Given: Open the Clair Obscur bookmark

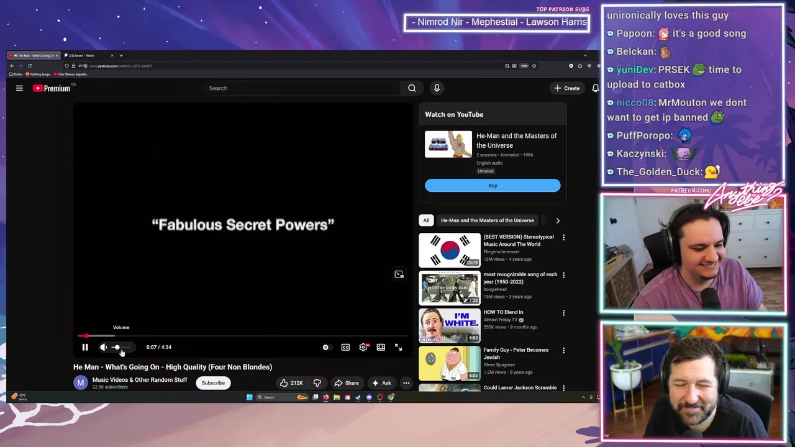Looking at the screenshot, I should click(x=71, y=74).
